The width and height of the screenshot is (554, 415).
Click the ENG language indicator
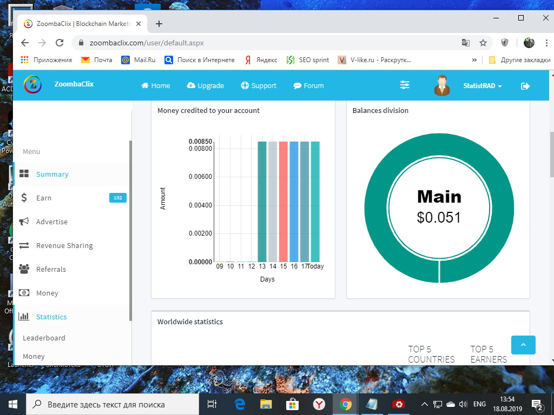pos(479,404)
